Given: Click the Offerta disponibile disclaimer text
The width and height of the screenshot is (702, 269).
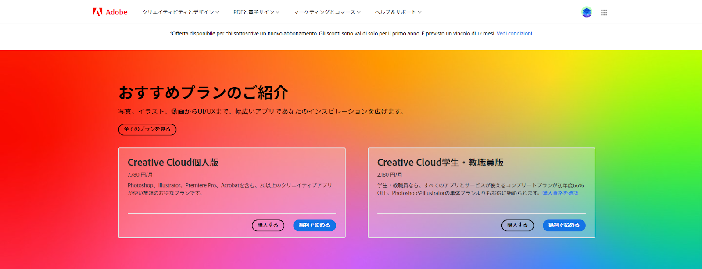Looking at the screenshot, I should tap(333, 33).
